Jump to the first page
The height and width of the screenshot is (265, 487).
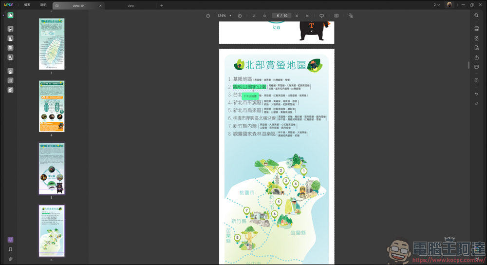click(x=254, y=16)
